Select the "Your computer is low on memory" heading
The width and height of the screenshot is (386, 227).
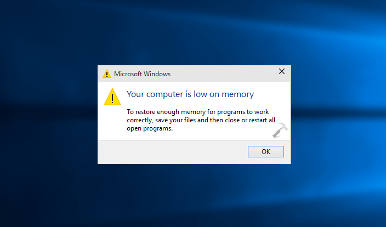(x=190, y=94)
